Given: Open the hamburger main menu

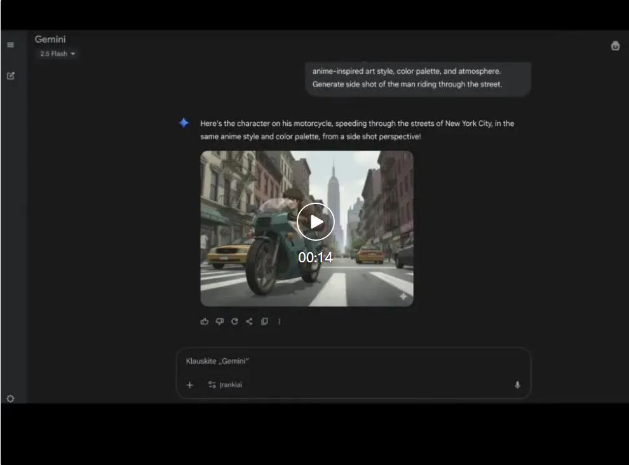Looking at the screenshot, I should pos(10,45).
